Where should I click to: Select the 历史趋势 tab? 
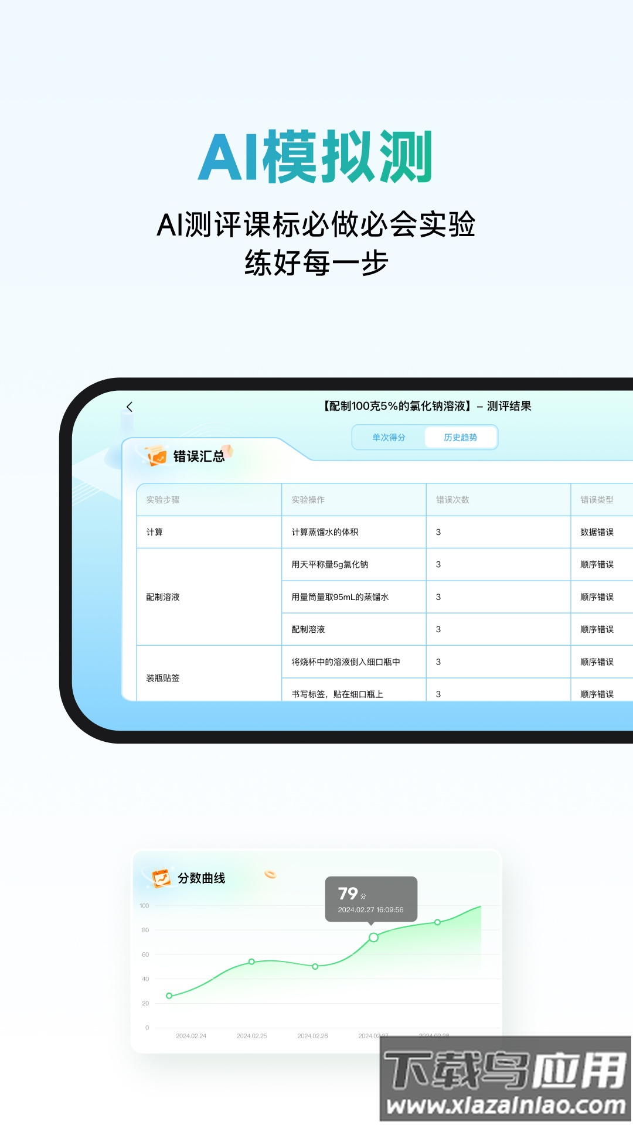(460, 438)
